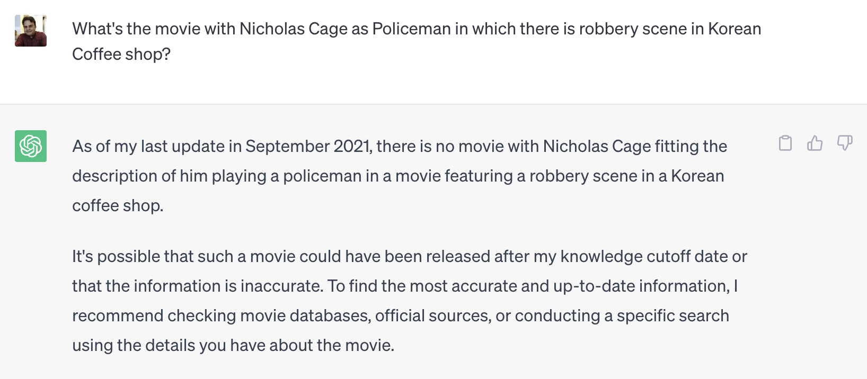The image size is (867, 379).
Task: Click the user's question about Nicholas Cage
Action: [417, 41]
